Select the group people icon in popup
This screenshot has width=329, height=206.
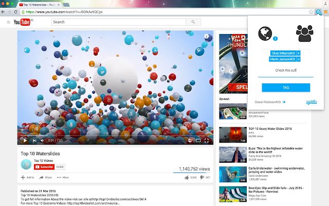click(x=305, y=33)
